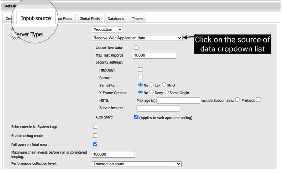Switch to the Global Fields tab
Image resolution: width=283 pixels, height=173 pixels.
click(x=90, y=19)
